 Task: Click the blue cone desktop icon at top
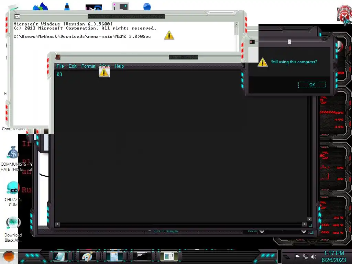tap(67, 7)
